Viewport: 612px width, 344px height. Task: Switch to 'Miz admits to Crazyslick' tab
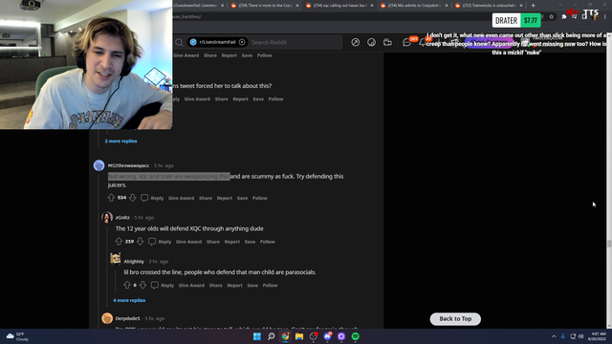414,6
